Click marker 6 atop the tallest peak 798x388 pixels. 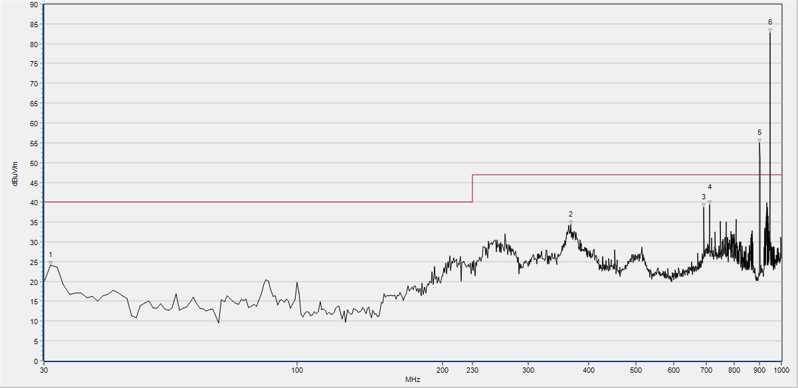[770, 30]
